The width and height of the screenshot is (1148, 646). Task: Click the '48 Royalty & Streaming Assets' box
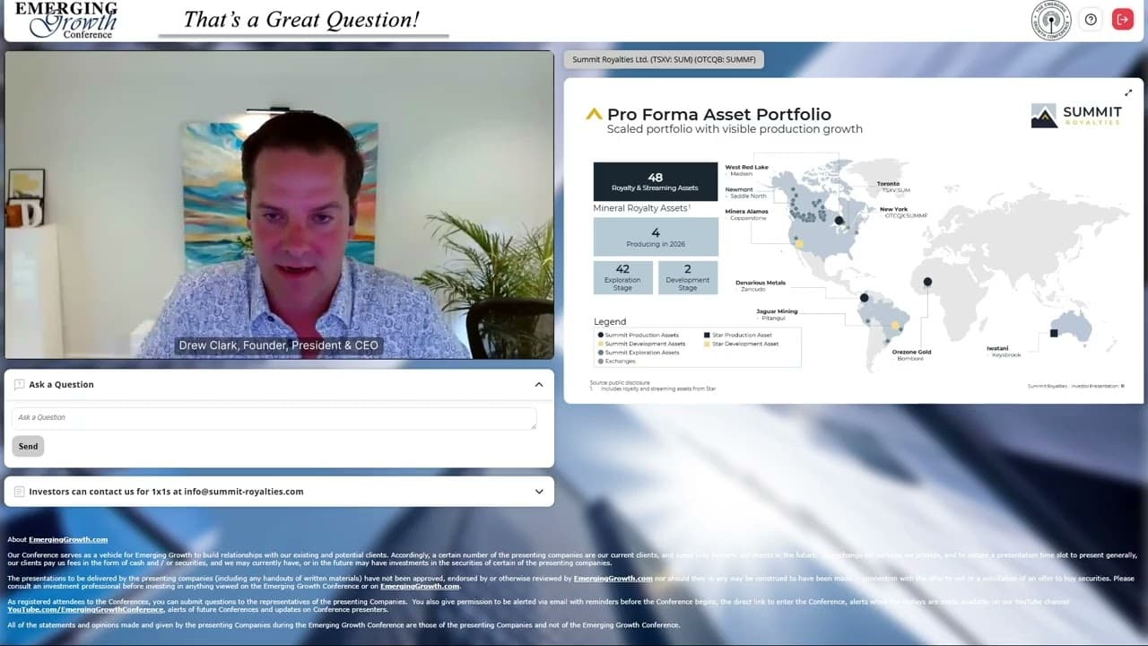656,181
